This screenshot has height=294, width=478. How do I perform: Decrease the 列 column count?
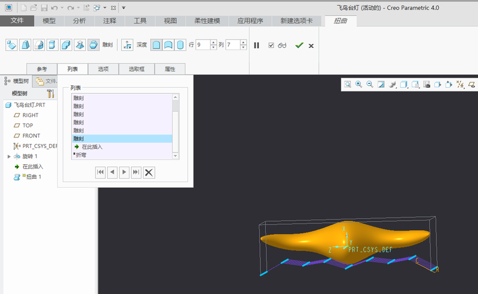pyautogui.click(x=243, y=48)
